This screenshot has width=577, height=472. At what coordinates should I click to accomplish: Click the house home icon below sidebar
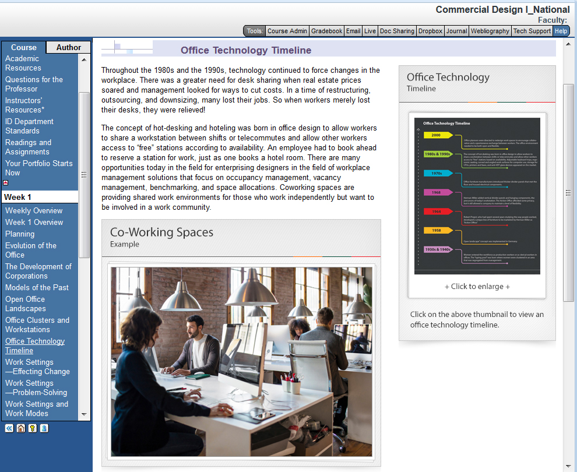(x=21, y=428)
